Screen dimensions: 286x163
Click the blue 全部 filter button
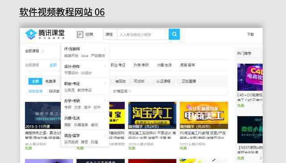(x=35, y=81)
